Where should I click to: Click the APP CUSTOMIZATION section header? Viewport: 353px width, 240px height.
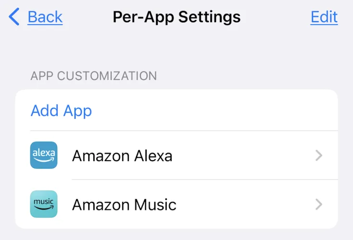pyautogui.click(x=94, y=76)
